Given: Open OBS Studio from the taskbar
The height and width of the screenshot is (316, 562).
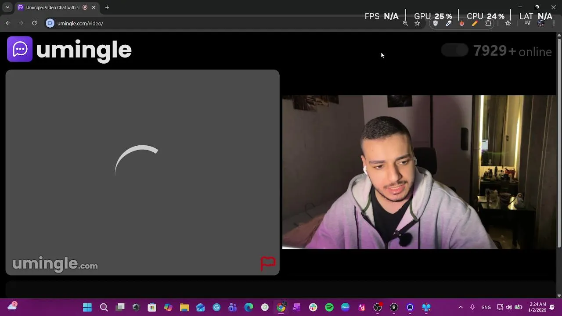Looking at the screenshot, I should (x=378, y=307).
